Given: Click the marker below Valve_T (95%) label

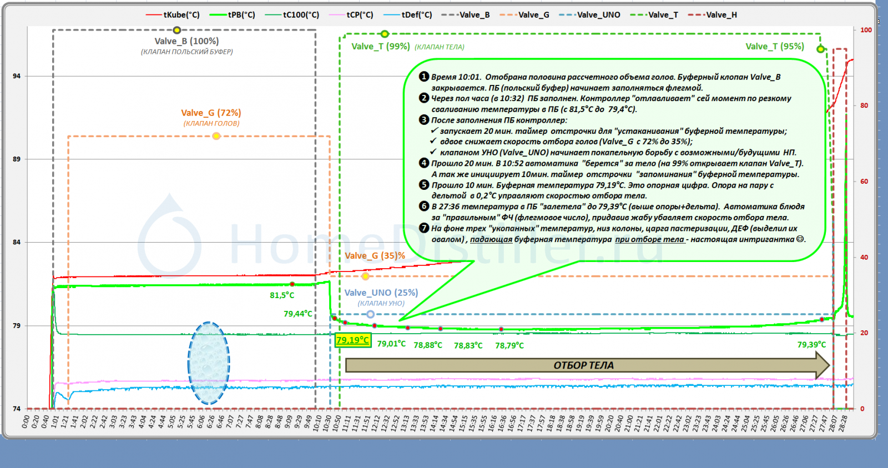Looking at the screenshot, I should click(x=820, y=49).
